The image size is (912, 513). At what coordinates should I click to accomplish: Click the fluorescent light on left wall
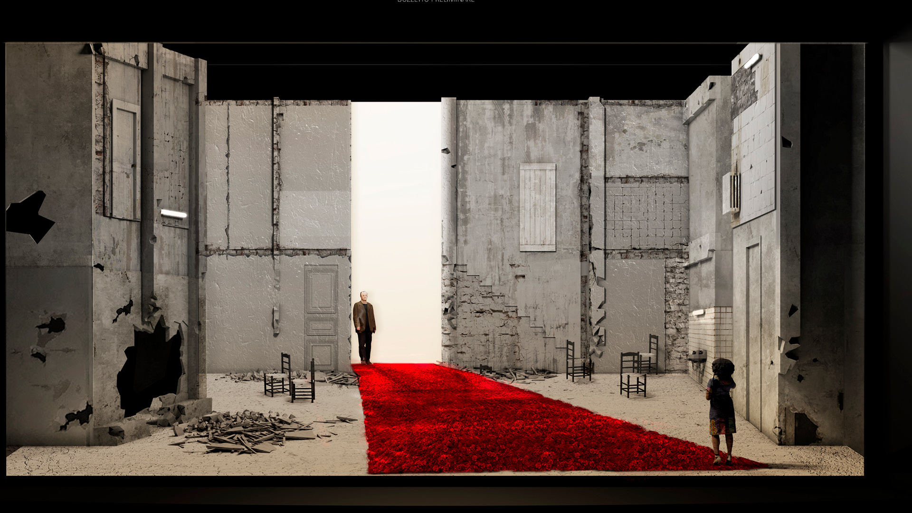coord(173,214)
